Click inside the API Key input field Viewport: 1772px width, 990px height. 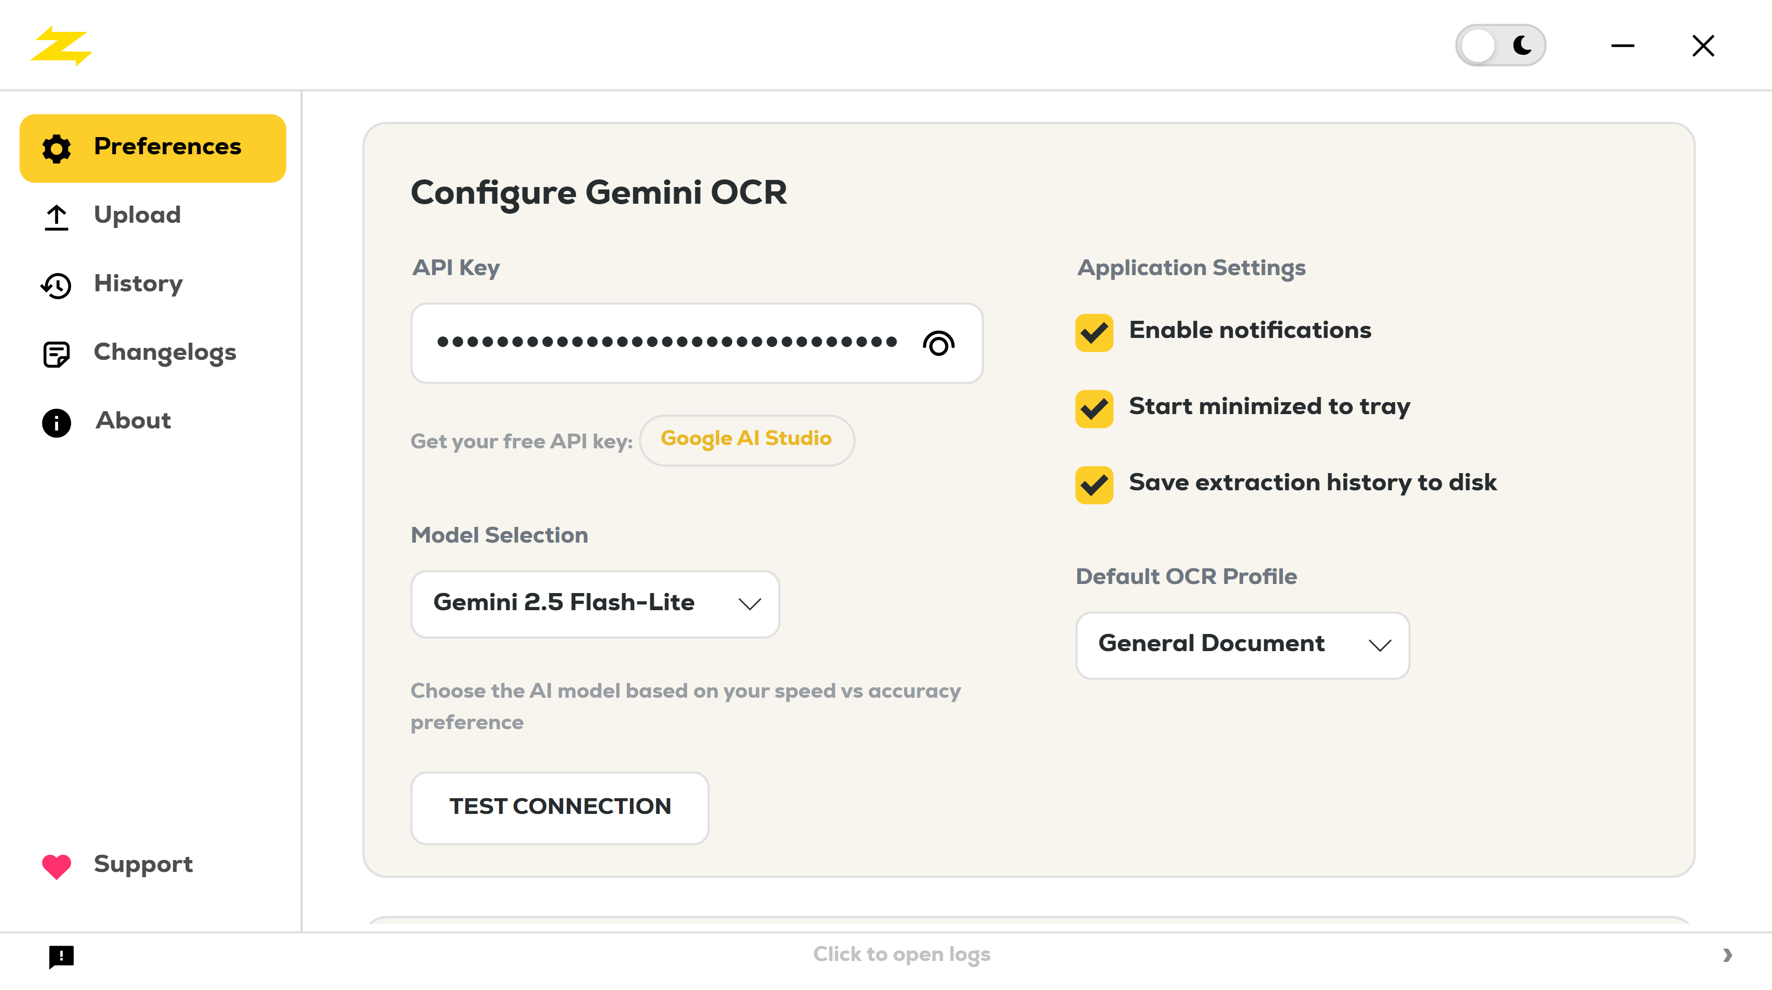point(696,343)
